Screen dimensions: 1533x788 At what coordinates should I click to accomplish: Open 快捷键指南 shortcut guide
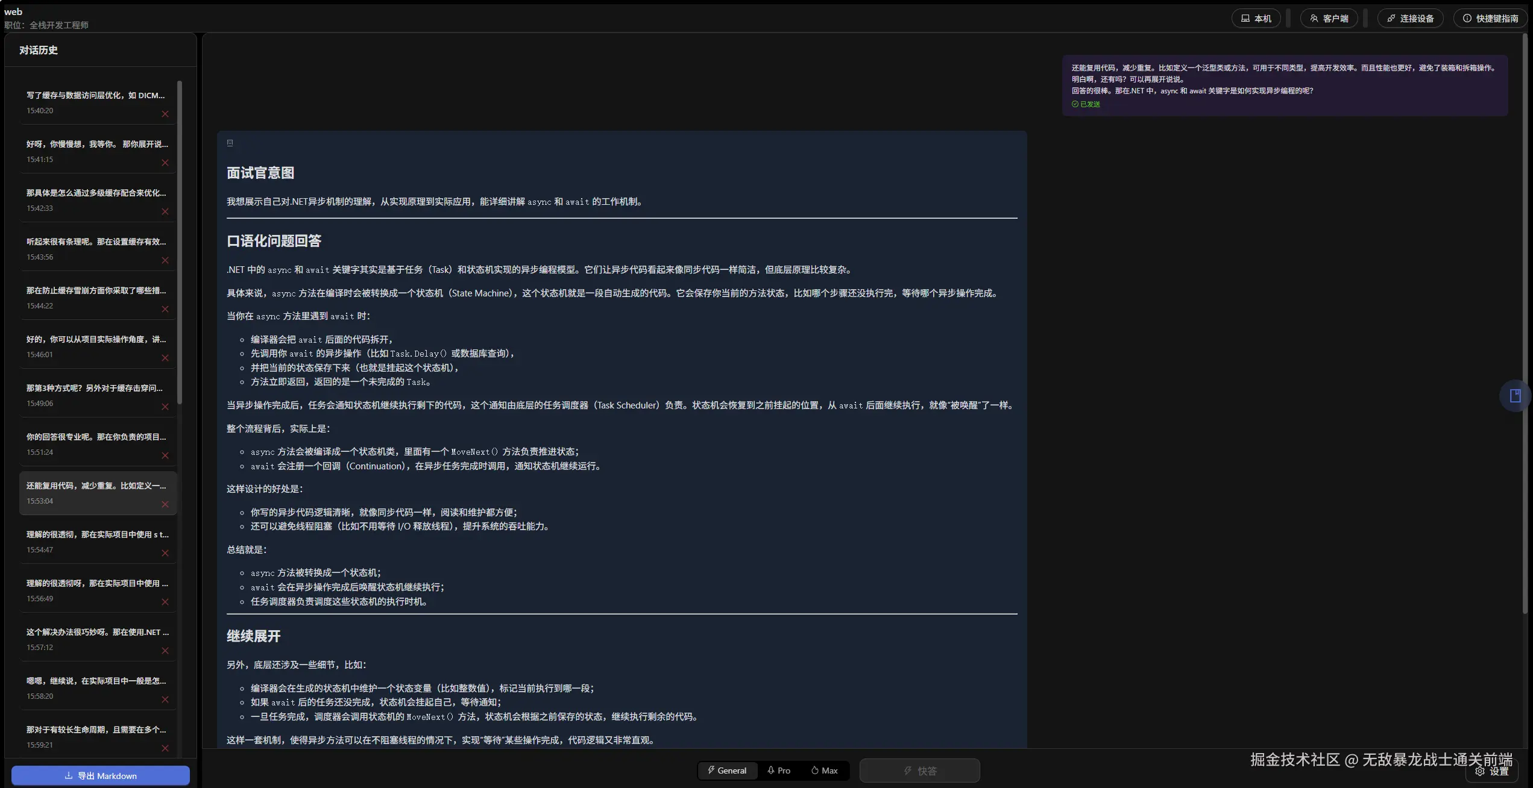1490,18
